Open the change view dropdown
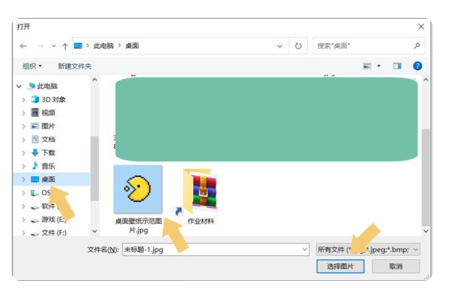452x293 pixels. (379, 66)
